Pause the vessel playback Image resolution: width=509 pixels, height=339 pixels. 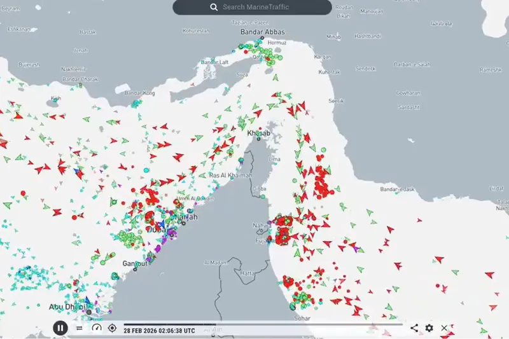pos(60,328)
